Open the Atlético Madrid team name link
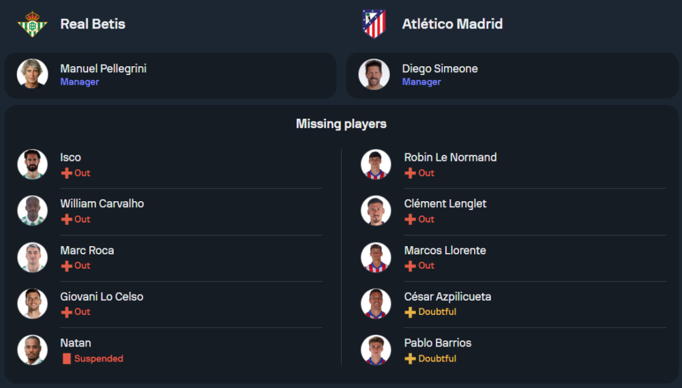 click(x=452, y=24)
